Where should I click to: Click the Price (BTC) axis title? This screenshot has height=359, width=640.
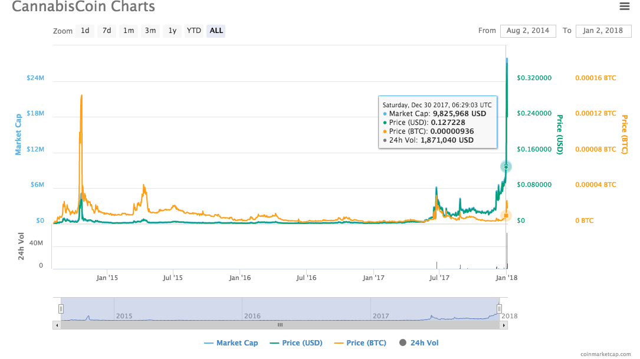(625, 134)
